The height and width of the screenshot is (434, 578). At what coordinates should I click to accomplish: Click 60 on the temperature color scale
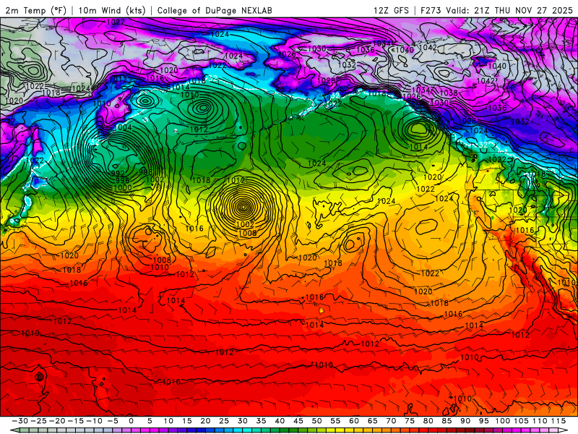click(x=354, y=421)
